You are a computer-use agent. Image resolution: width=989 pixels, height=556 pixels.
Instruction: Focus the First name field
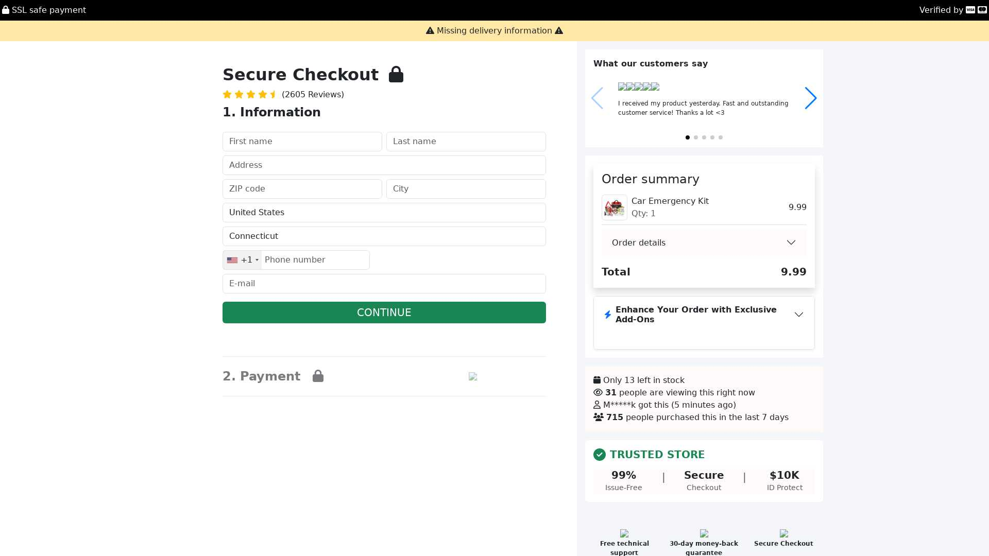coord(302,142)
